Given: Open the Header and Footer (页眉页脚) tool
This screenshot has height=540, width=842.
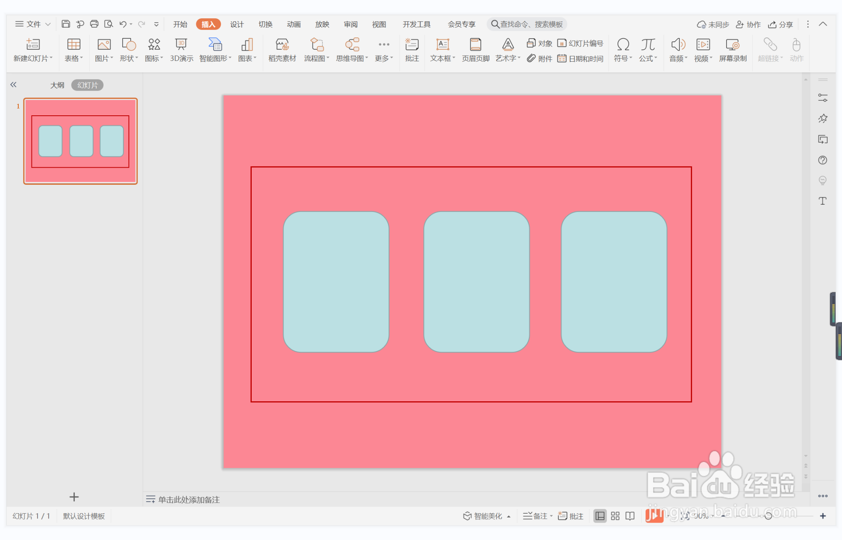Looking at the screenshot, I should [475, 45].
